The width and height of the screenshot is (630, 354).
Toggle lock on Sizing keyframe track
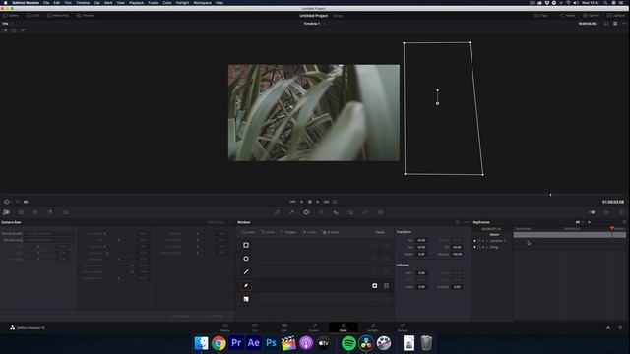pos(479,247)
